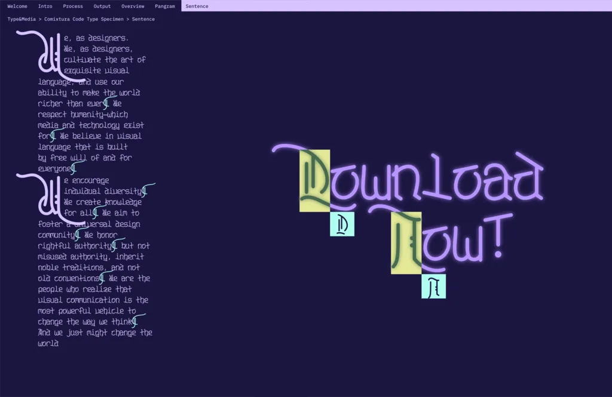Click the active Sentence tab
Screen dimensions: 612x397
[197, 6]
